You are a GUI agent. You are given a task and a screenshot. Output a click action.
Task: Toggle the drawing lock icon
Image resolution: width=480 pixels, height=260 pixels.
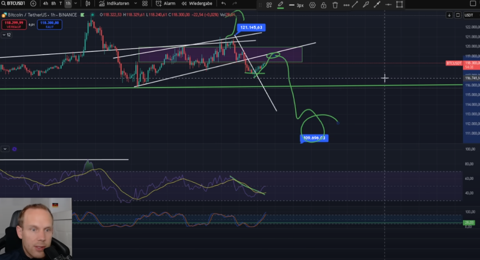(323, 5)
